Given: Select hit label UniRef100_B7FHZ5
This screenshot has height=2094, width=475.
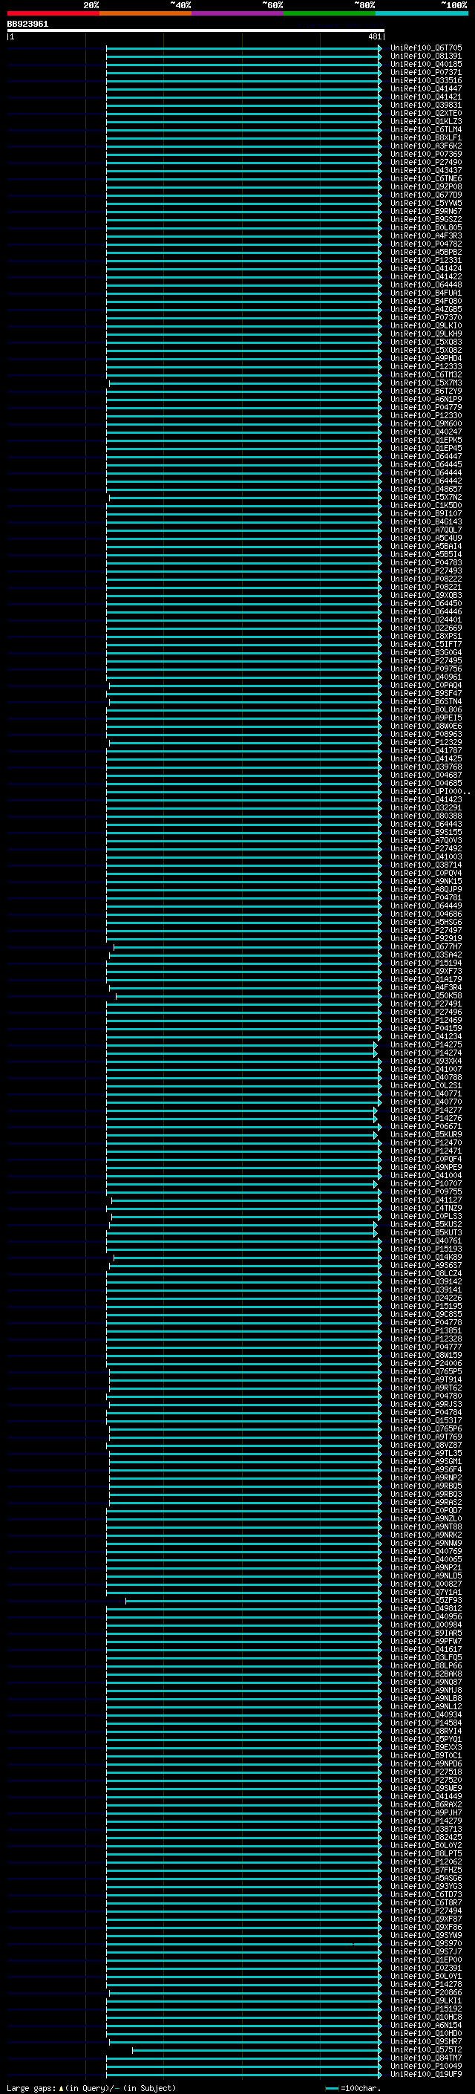Looking at the screenshot, I should [x=426, y=1870].
